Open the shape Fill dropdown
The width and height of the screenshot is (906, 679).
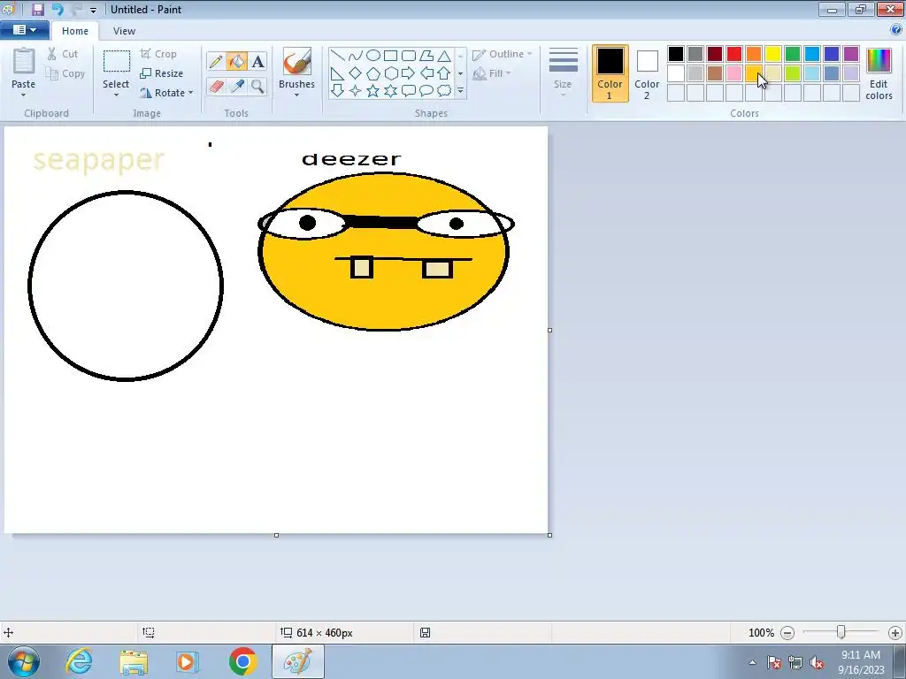[x=492, y=73]
